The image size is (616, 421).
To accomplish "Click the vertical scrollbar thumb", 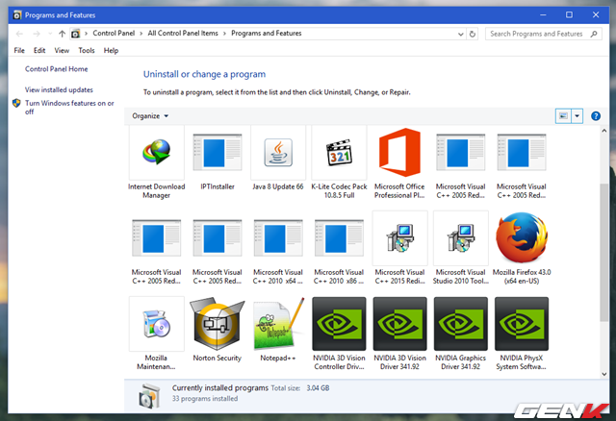I will click(x=603, y=252).
